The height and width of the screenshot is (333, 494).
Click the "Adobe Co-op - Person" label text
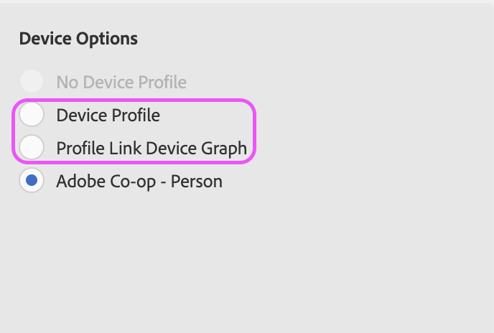pyautogui.click(x=139, y=182)
